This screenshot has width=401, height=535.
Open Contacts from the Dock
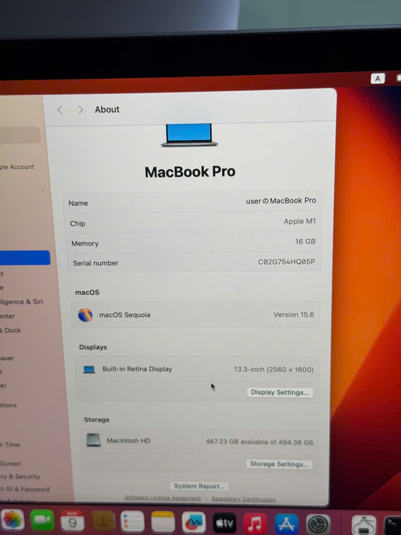103,521
